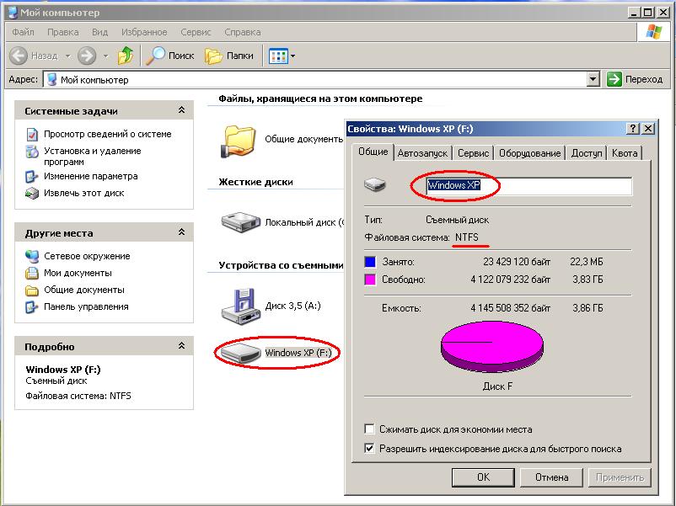Open the Назад history dropdown arrow
Screen dimensions: 676x506
coord(67,56)
